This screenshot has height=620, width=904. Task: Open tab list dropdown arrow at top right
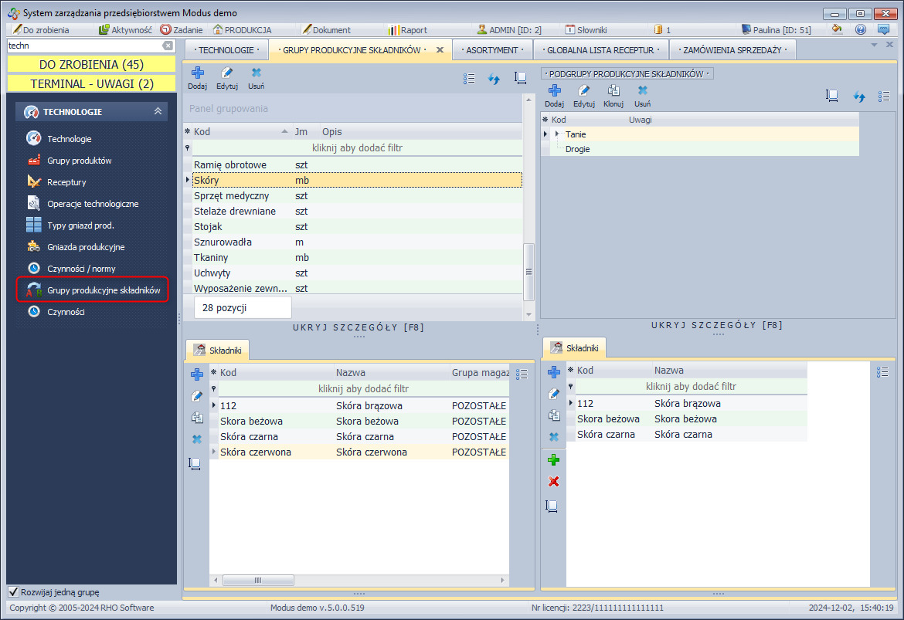[x=874, y=45]
